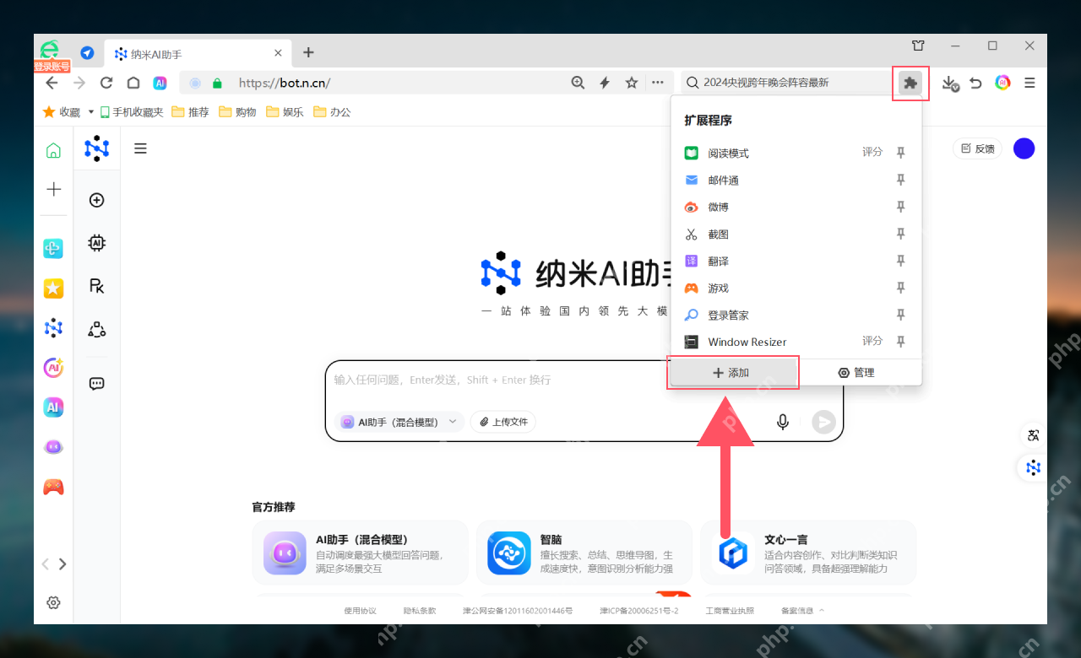This screenshot has height=658, width=1081.
Task: Expand 备案信息 in the footer
Action: [x=802, y=611]
